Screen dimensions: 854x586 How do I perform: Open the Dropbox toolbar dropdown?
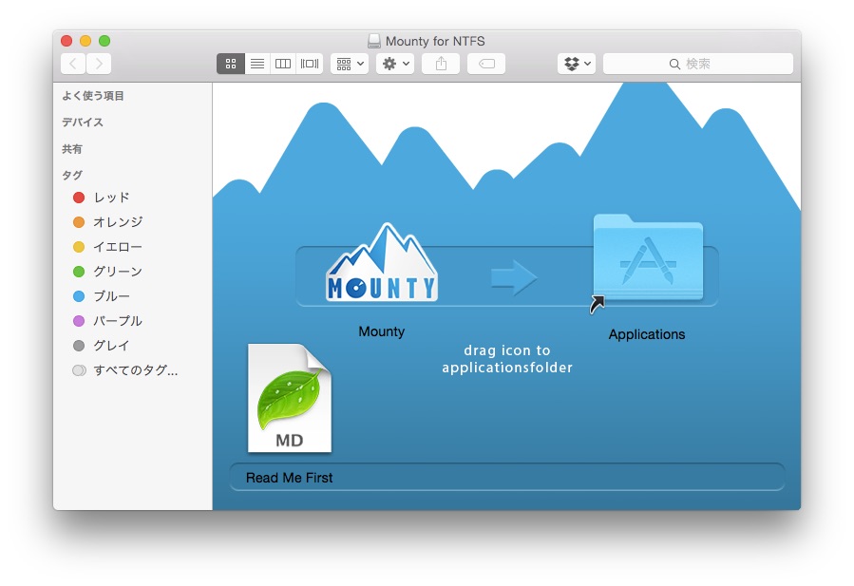[577, 64]
